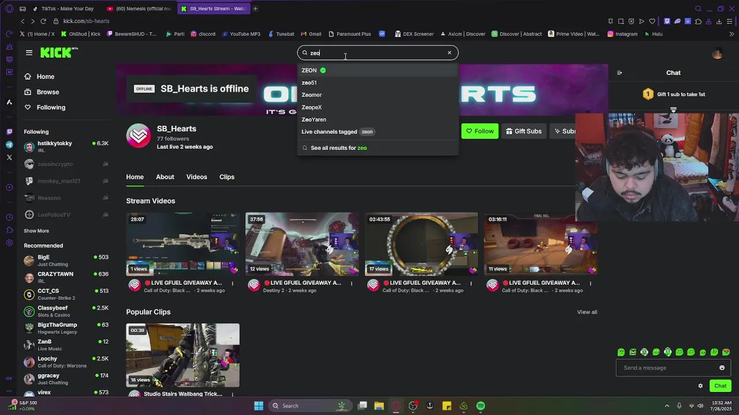The image size is (739, 415).
Task: Open options menu for the 37:56 video
Action: click(352, 284)
